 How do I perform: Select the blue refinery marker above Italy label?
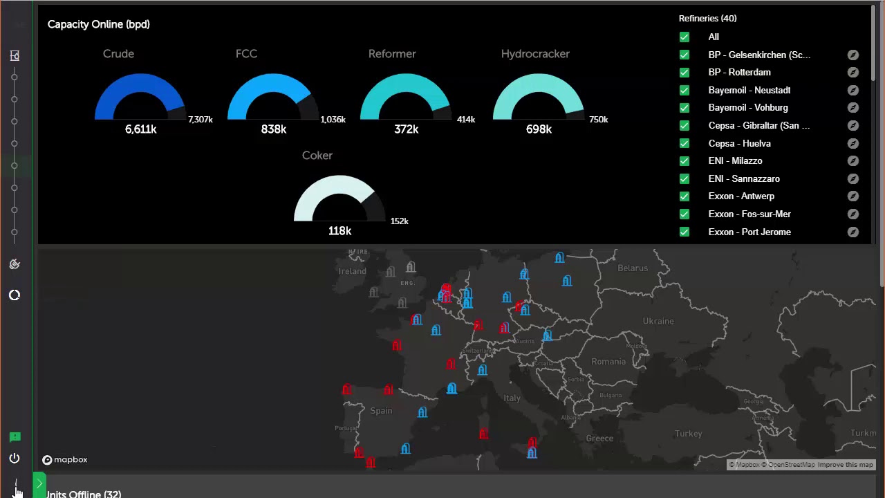(483, 371)
